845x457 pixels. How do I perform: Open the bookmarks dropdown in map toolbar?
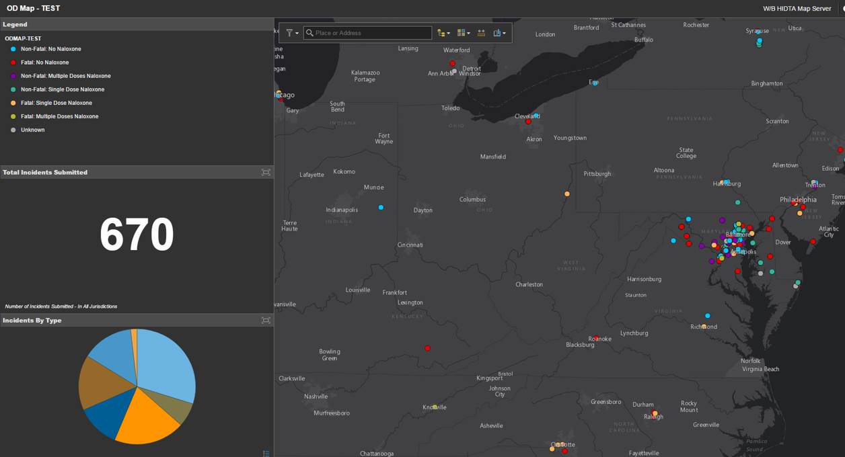[499, 33]
